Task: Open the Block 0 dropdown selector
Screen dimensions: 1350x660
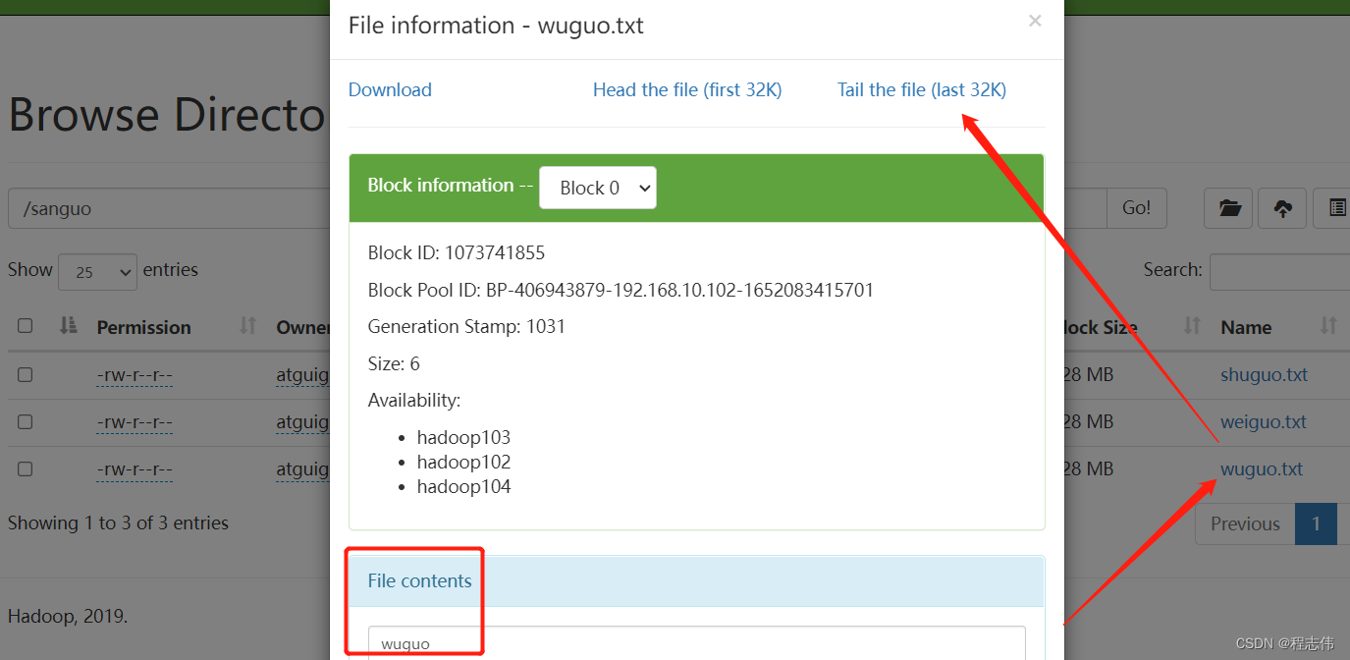Action: [x=597, y=188]
